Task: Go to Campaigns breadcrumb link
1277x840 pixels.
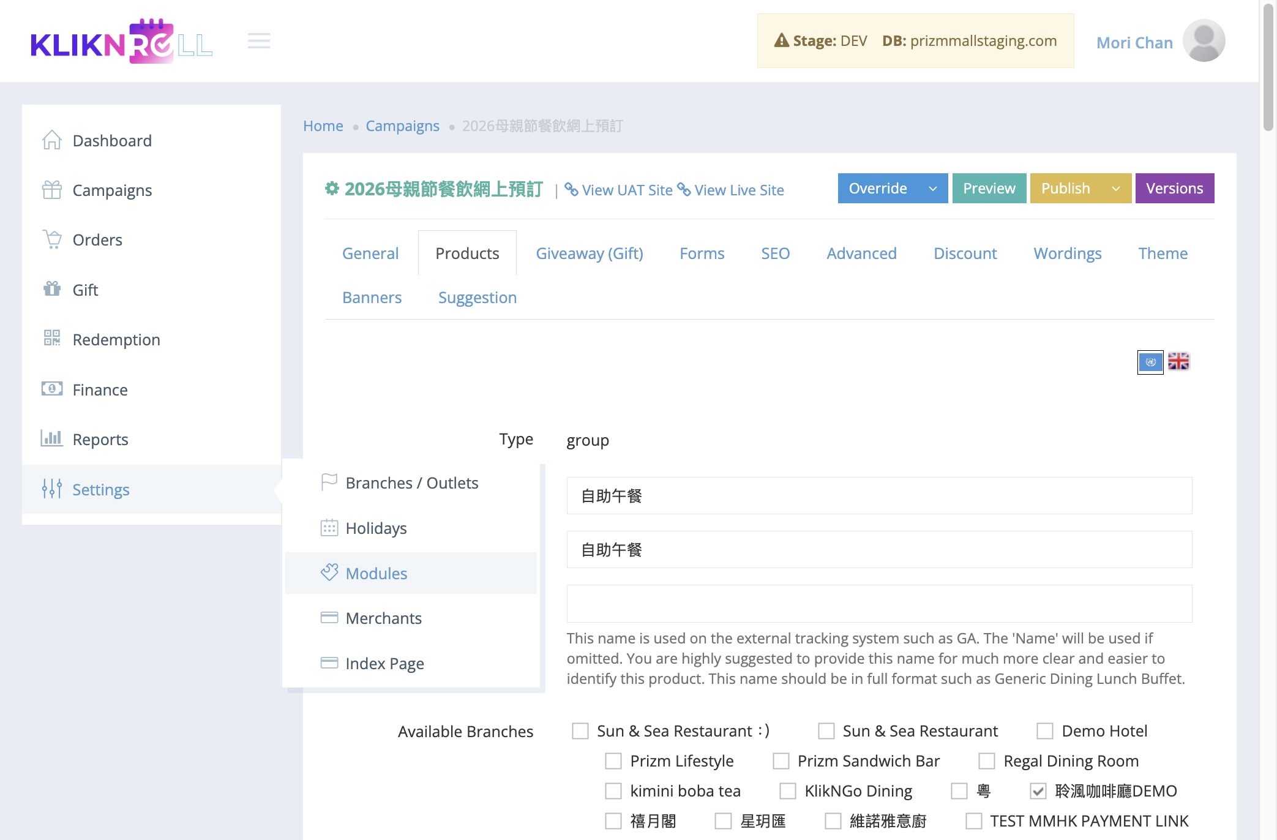Action: (402, 126)
